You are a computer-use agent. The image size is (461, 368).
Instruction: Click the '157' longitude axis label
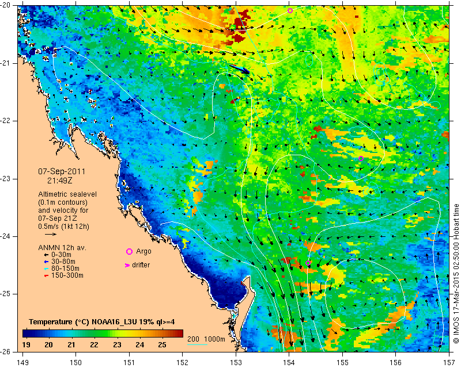(449, 363)
